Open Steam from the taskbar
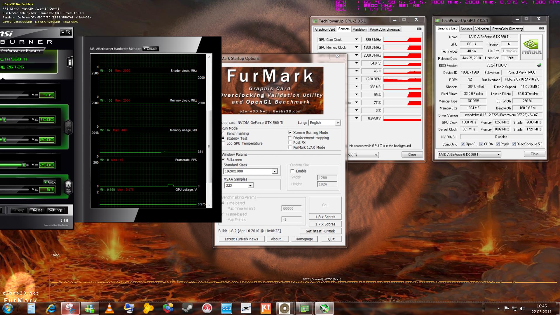 pos(187,308)
